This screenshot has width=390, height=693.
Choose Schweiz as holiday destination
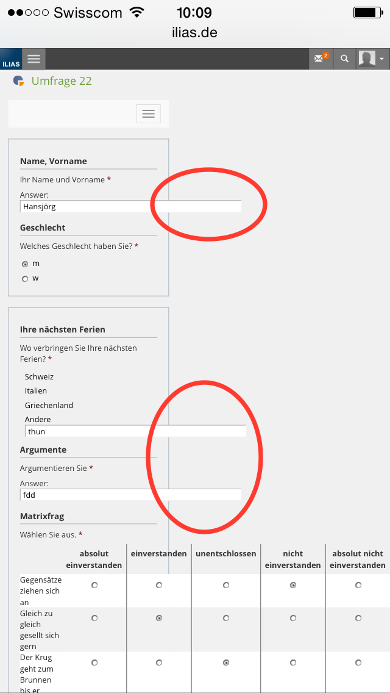pos(40,377)
